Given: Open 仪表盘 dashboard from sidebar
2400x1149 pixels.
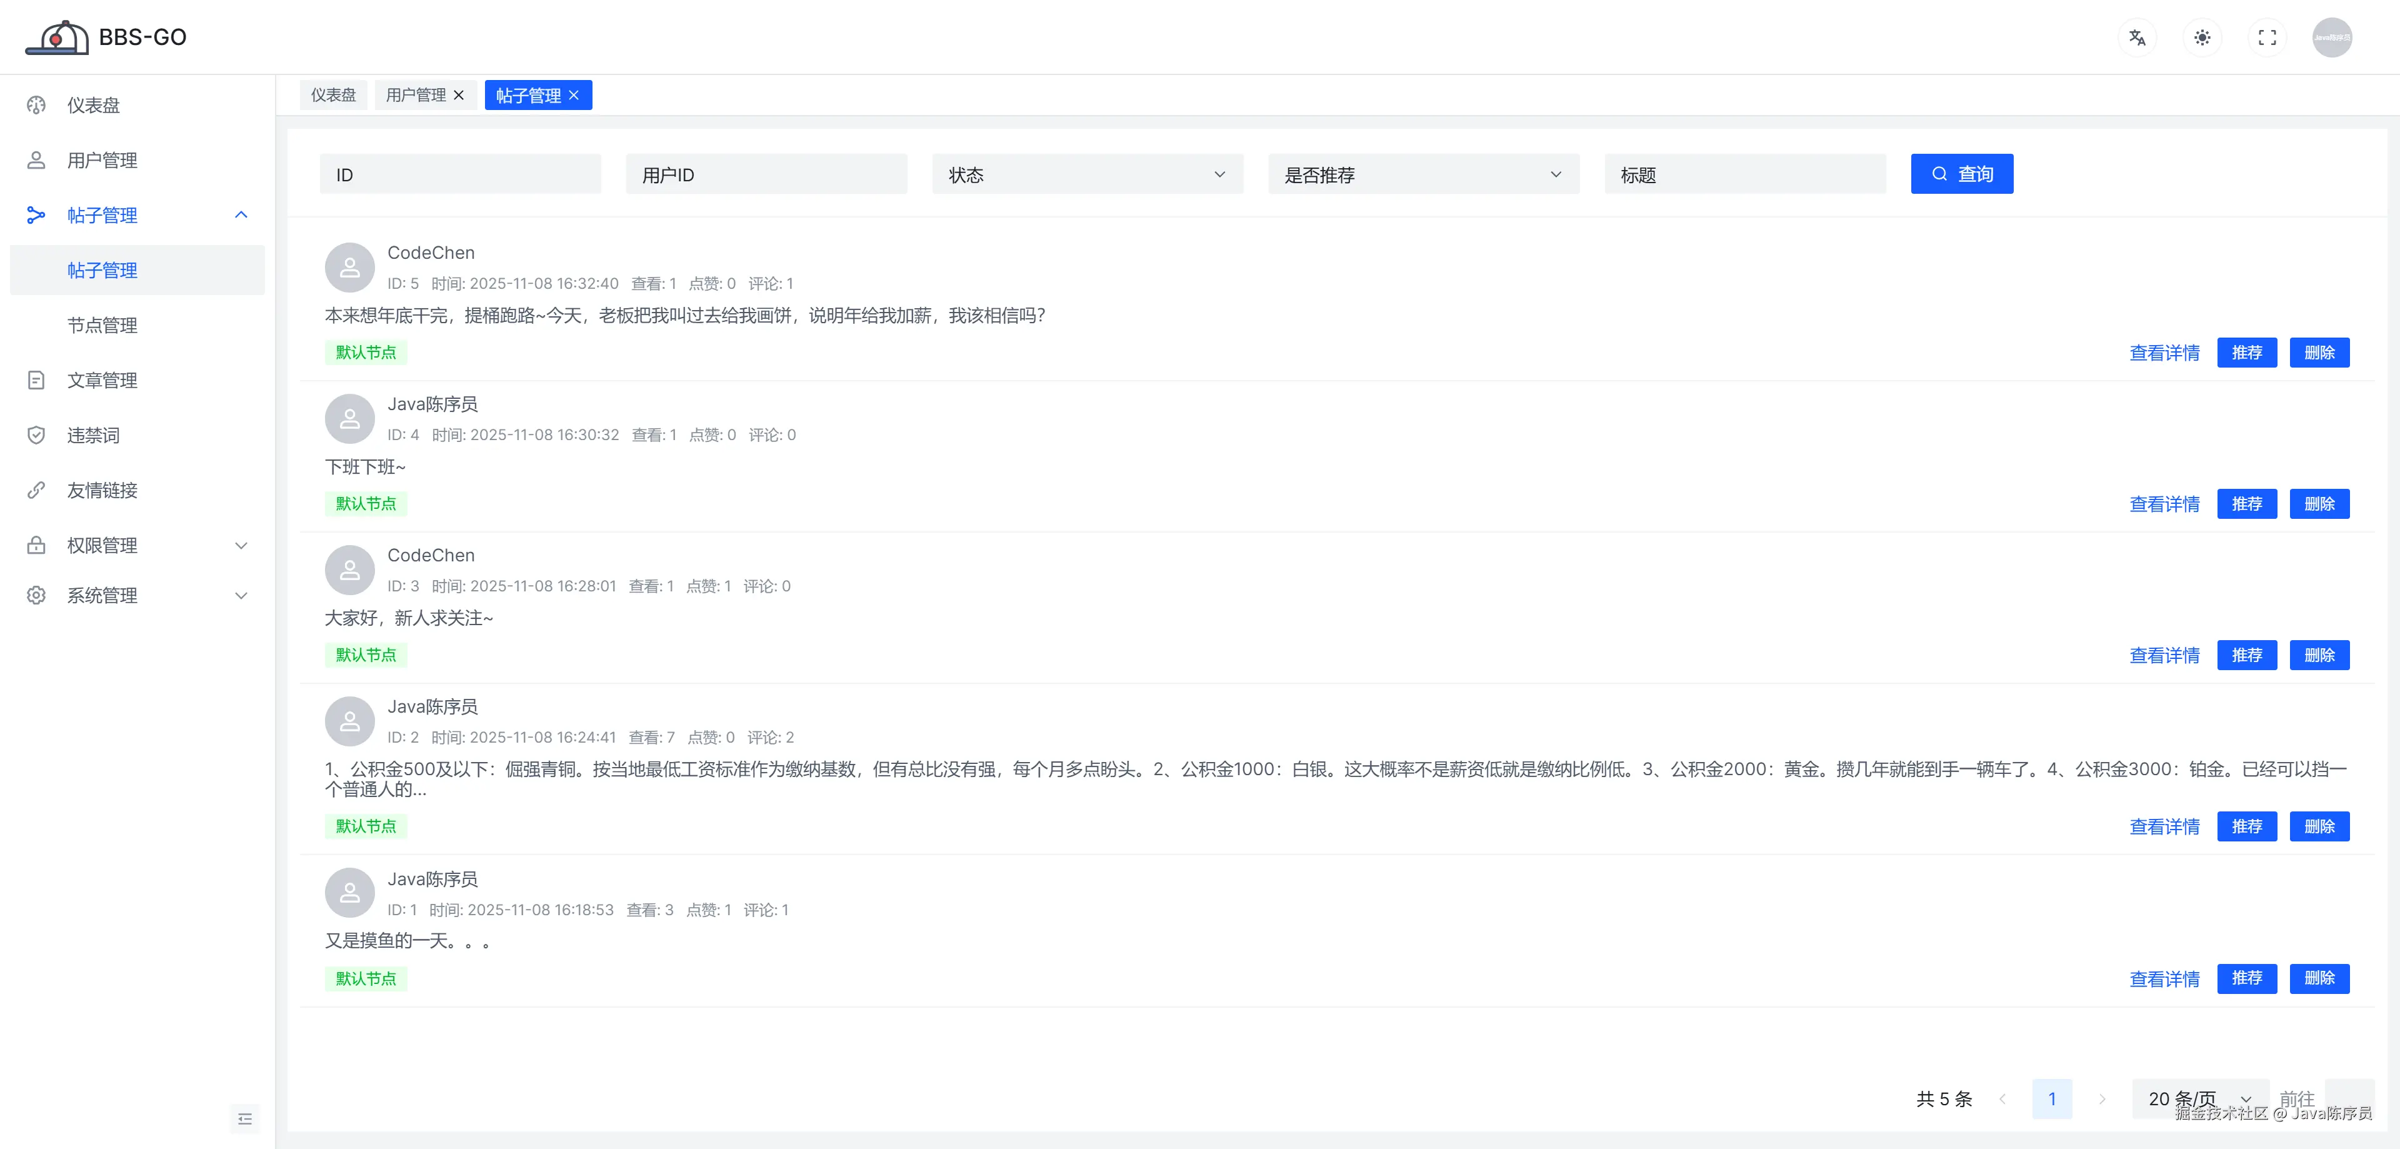Looking at the screenshot, I should pyautogui.click(x=93, y=105).
